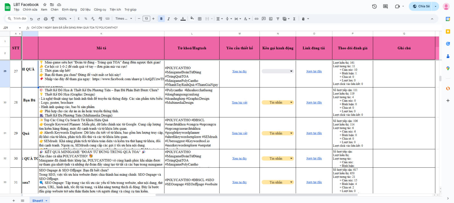Format as currency with the £ icon

tap(79, 19)
